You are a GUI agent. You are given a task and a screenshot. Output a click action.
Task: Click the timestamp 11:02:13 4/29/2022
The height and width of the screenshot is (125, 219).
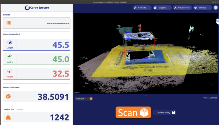[210, 98]
